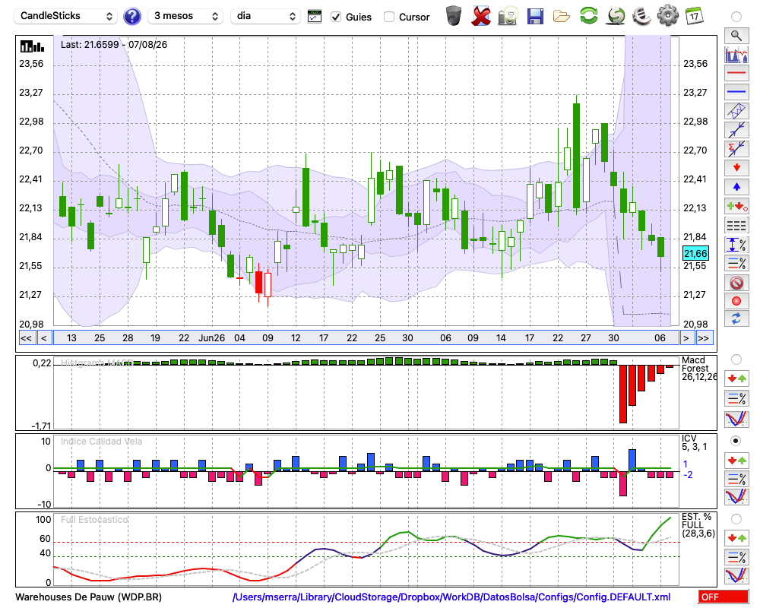Click the blue help question mark
The width and height of the screenshot is (760, 608).
click(131, 17)
